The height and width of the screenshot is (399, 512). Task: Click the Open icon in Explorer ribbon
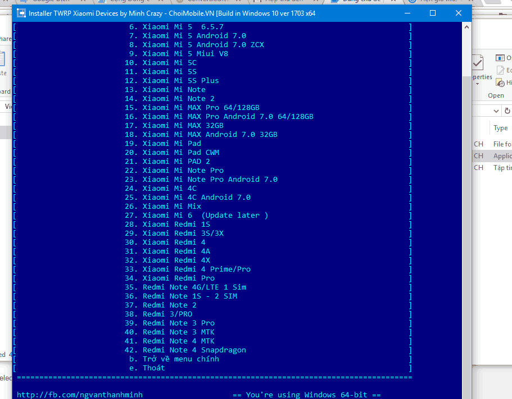click(500, 58)
